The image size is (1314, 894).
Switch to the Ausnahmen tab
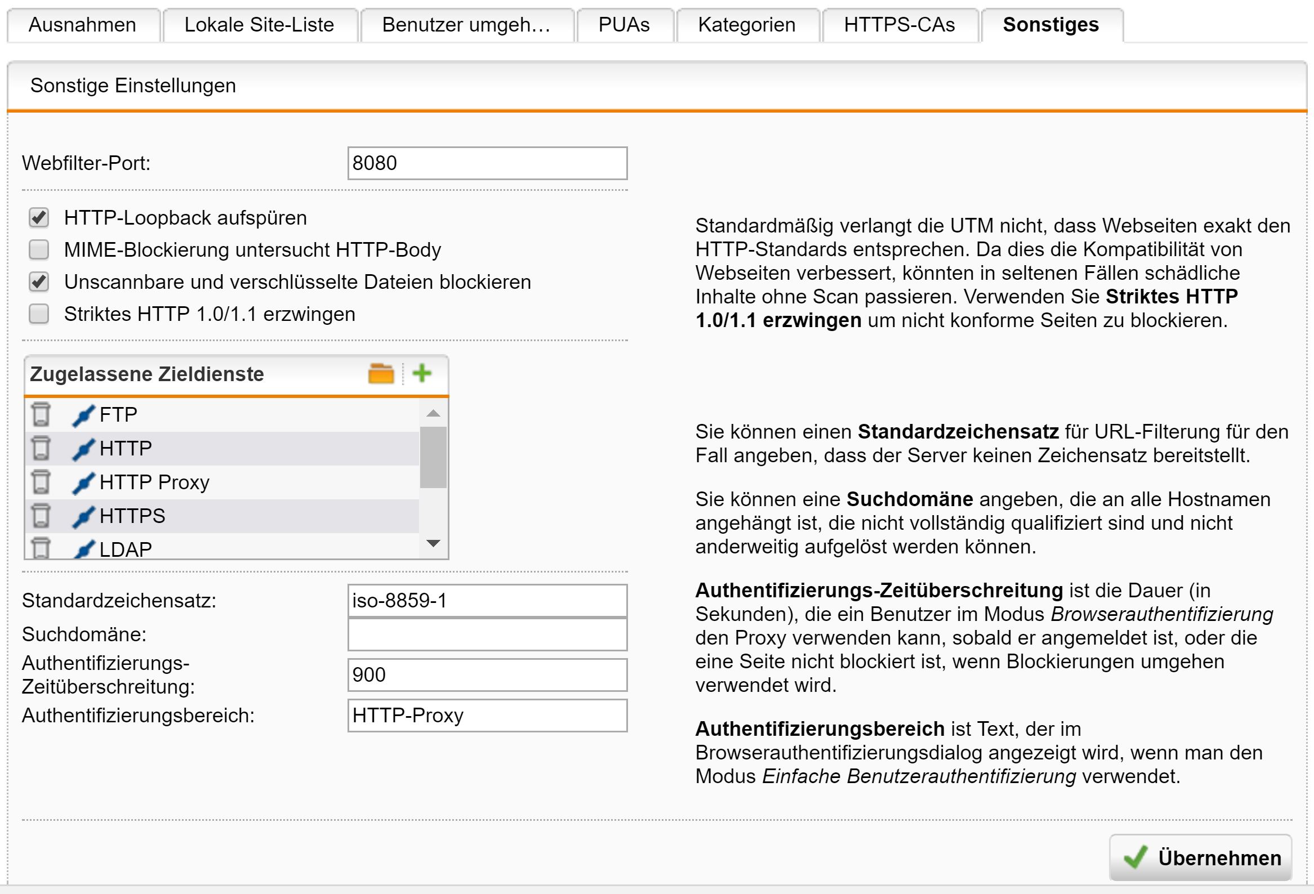tap(83, 25)
